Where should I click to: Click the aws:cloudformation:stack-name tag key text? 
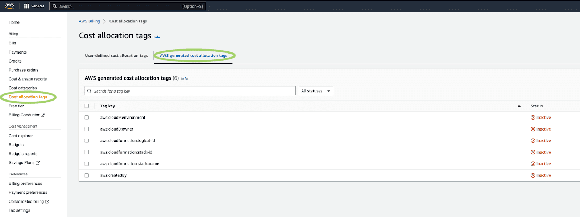pos(130,164)
